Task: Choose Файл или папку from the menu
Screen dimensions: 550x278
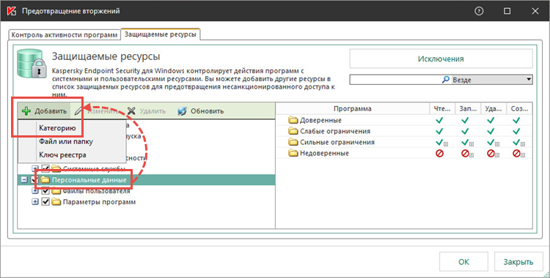Action: tap(66, 141)
